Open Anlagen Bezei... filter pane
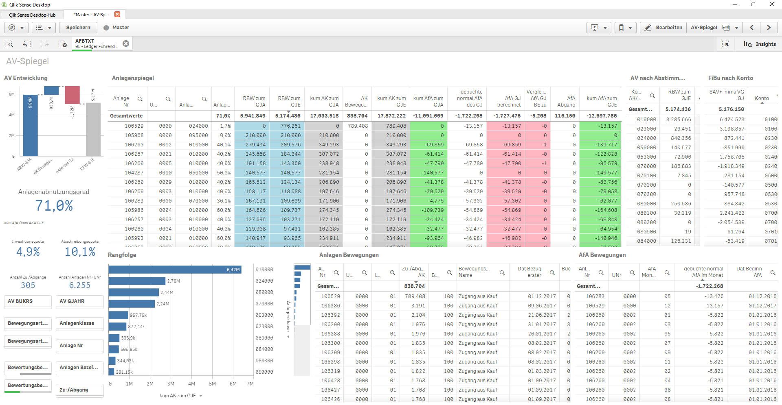The width and height of the screenshot is (782, 405). point(79,368)
